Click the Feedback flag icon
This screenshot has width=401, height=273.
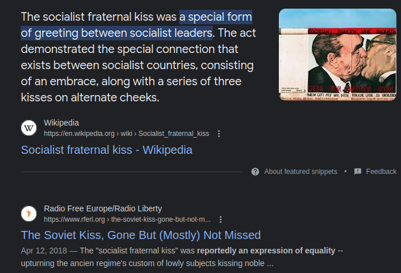click(358, 172)
